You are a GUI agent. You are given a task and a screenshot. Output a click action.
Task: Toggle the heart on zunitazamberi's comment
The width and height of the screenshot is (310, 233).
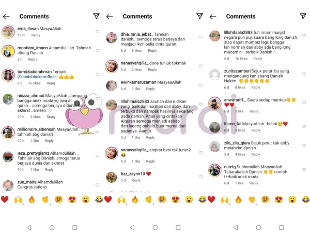click(304, 74)
